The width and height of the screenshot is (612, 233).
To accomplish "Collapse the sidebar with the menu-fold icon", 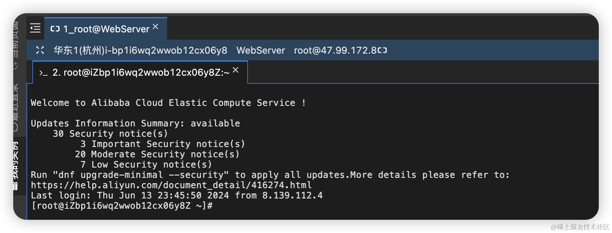I will pos(35,28).
